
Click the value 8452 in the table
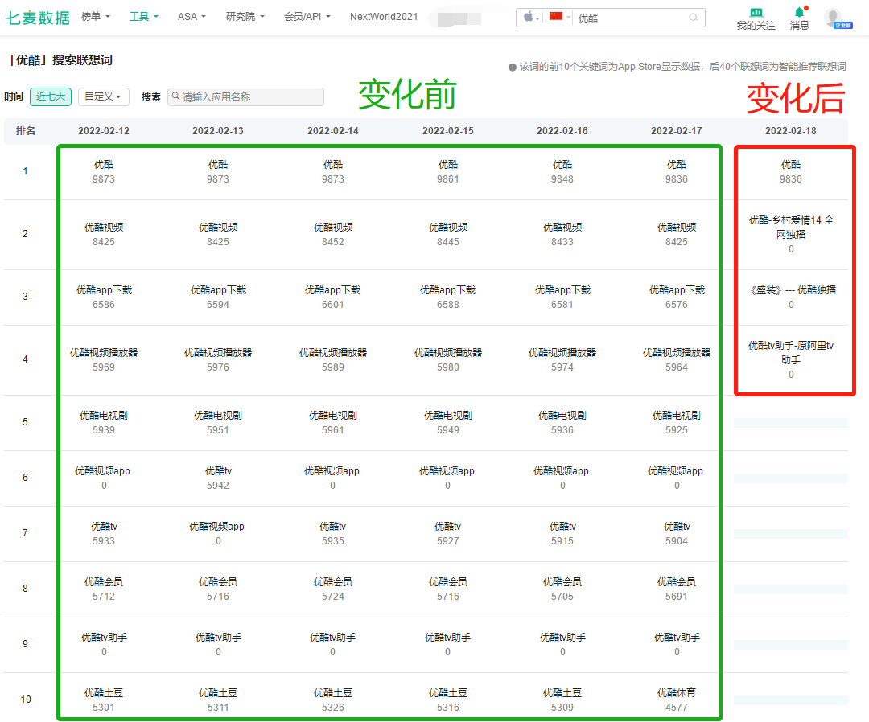point(333,242)
